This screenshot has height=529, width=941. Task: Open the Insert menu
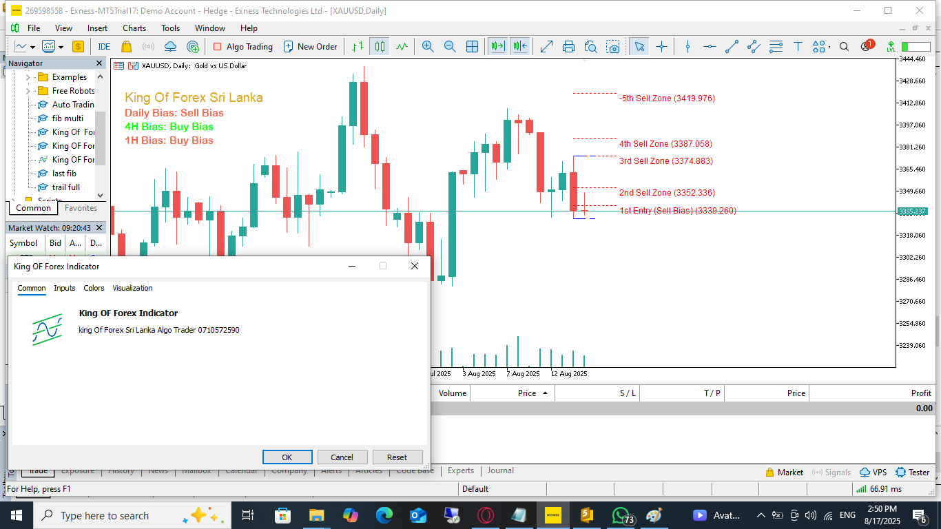click(x=97, y=28)
